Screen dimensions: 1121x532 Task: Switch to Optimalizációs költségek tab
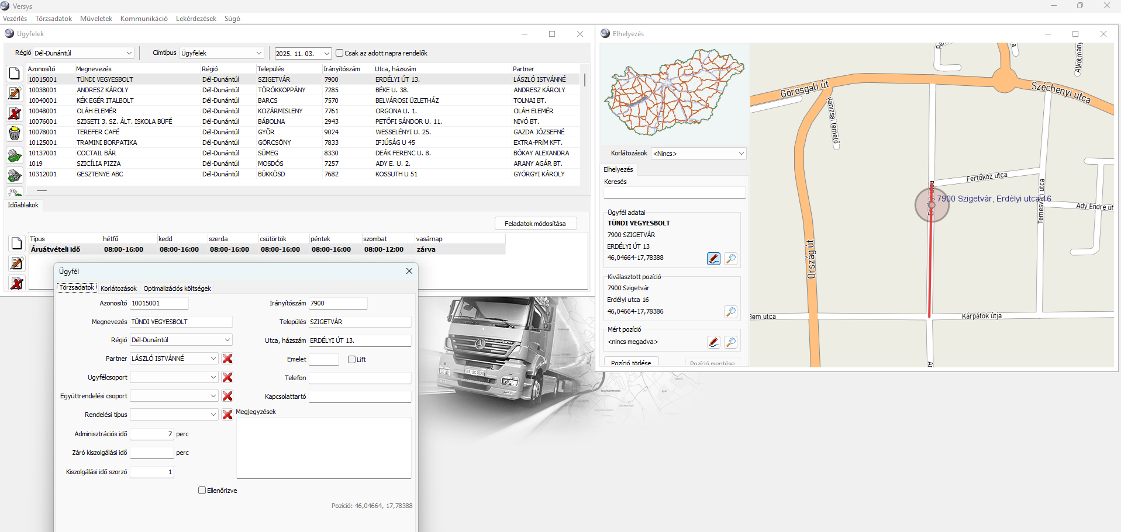coord(177,288)
